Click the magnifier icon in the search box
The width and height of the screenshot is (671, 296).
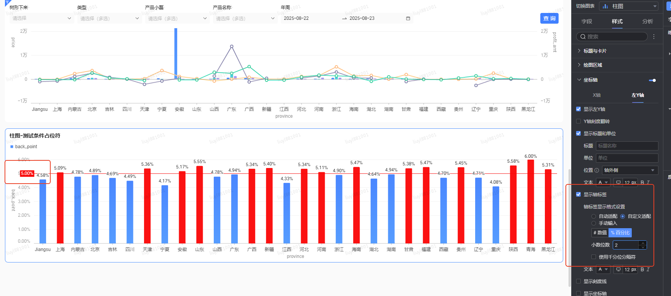click(583, 37)
